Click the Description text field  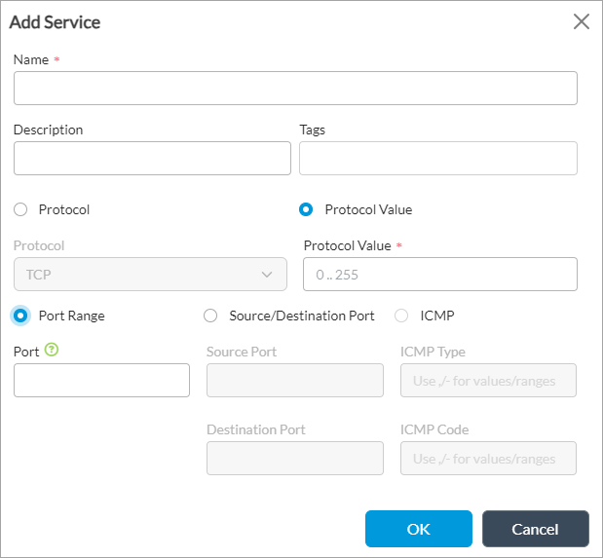[x=152, y=158]
